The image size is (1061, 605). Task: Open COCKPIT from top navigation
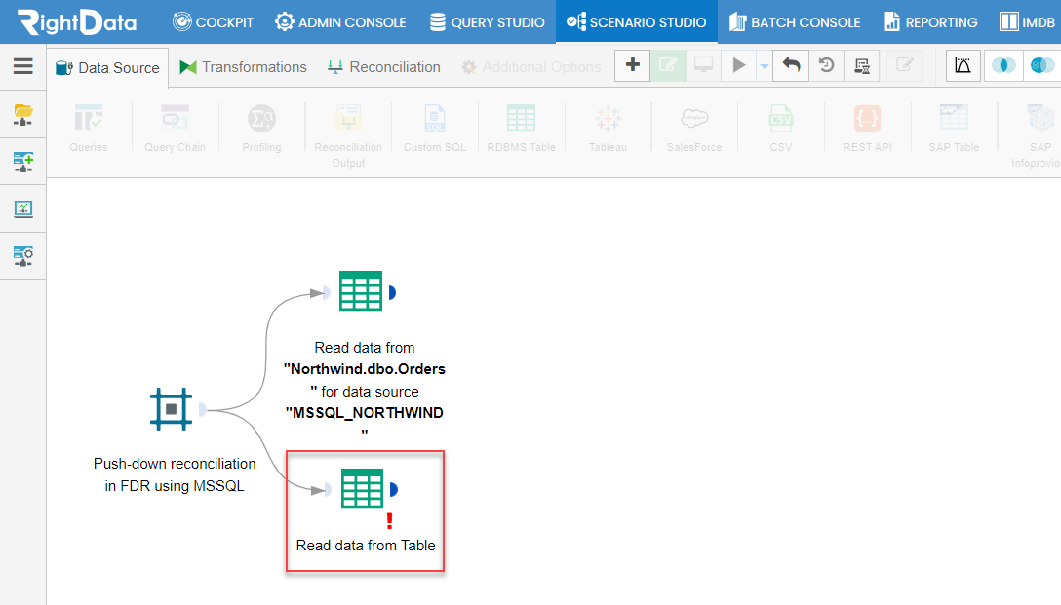coord(213,22)
